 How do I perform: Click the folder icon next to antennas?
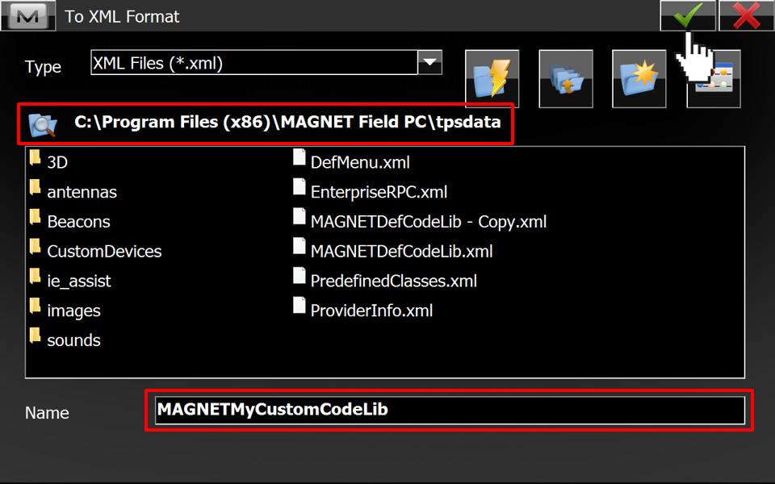[x=35, y=187]
